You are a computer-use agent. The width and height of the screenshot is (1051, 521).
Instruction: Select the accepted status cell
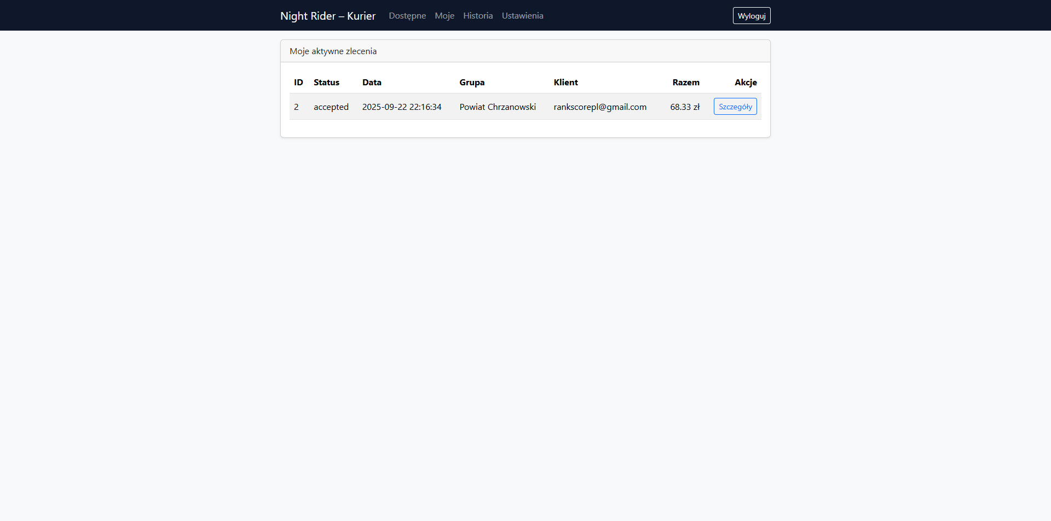point(331,107)
